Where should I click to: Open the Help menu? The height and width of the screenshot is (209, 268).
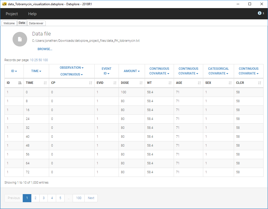32,14
